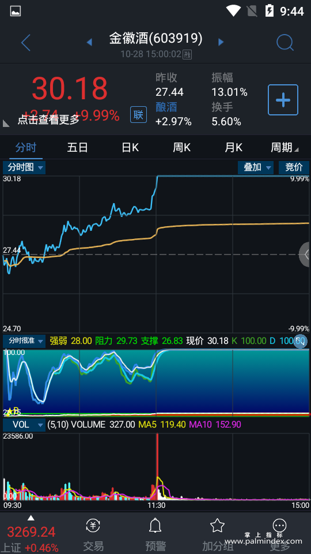This screenshot has height=554, width=311.
Task: Go back using the left chevron
Action: tap(26, 42)
